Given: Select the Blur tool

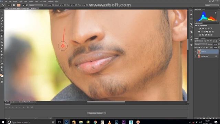Looking at the screenshot, I should tap(2, 49).
